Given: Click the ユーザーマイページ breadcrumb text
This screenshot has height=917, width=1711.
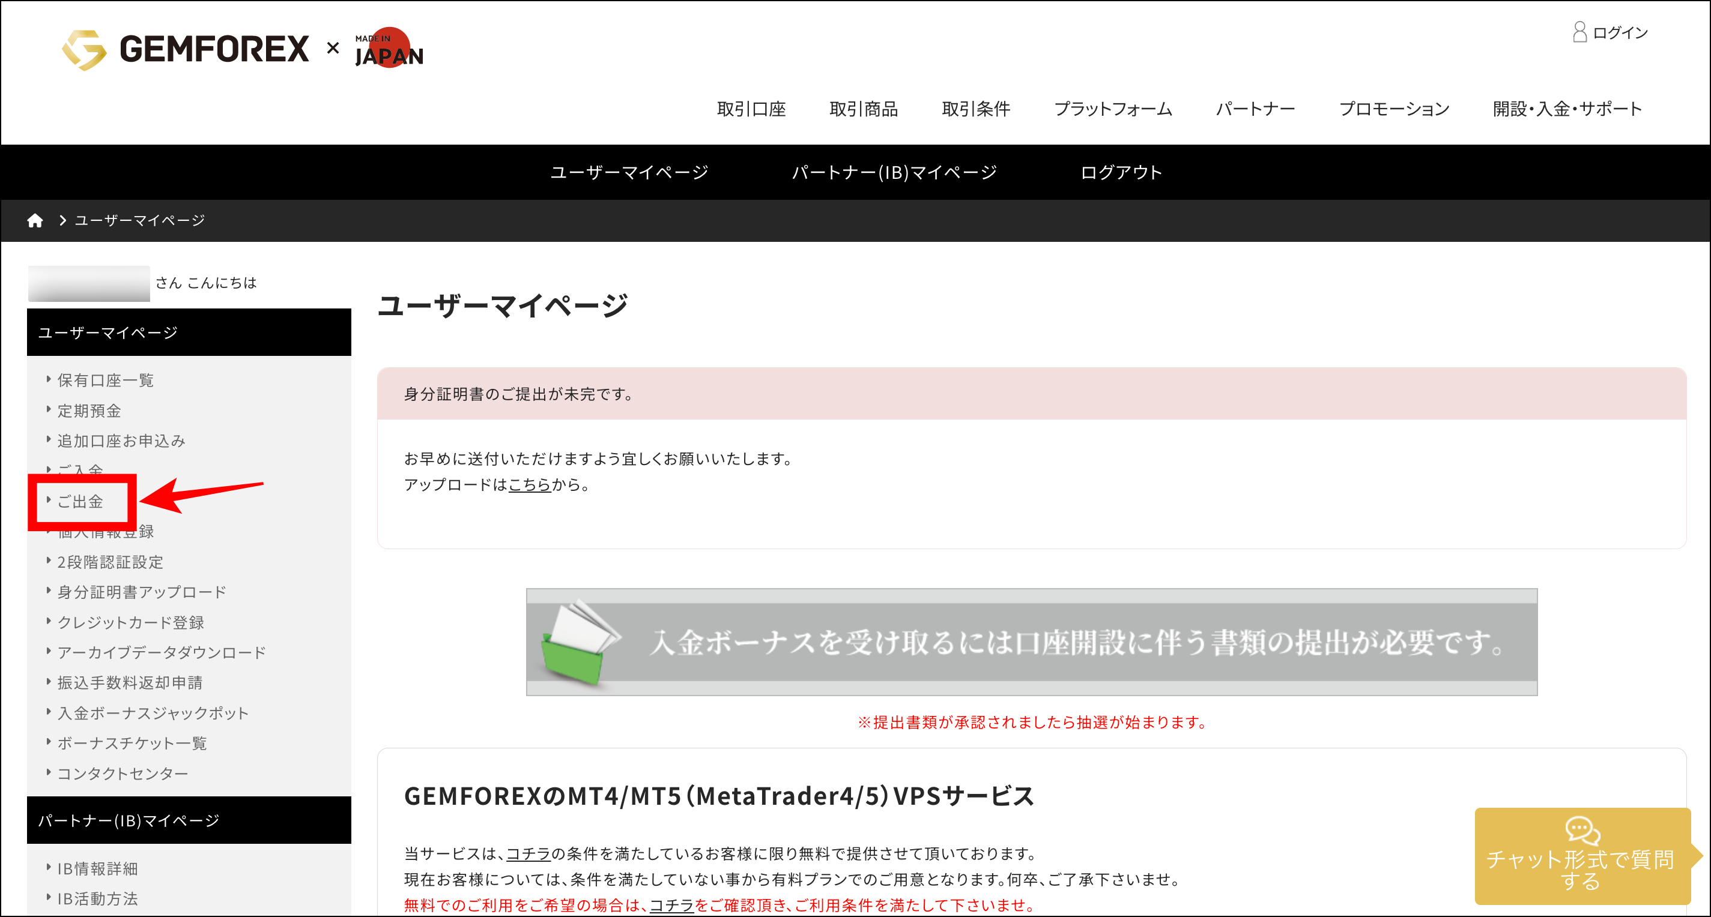Looking at the screenshot, I should tap(139, 220).
